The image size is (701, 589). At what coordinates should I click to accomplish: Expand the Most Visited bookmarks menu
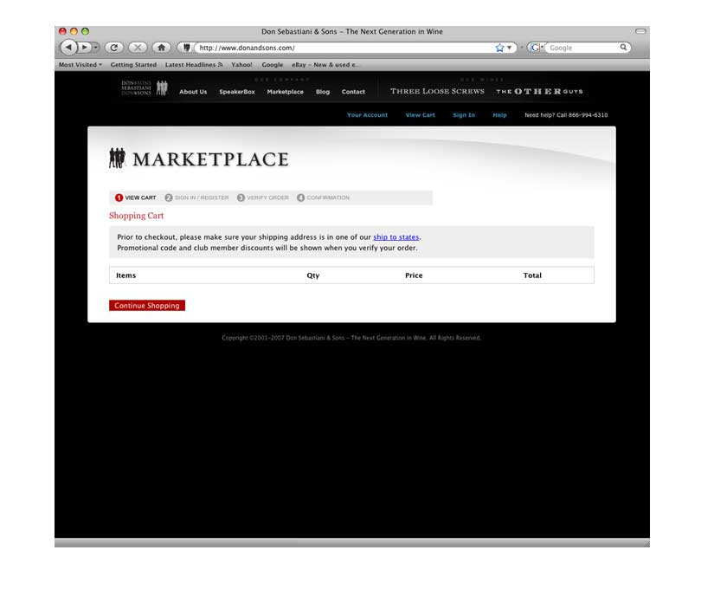tap(76, 64)
